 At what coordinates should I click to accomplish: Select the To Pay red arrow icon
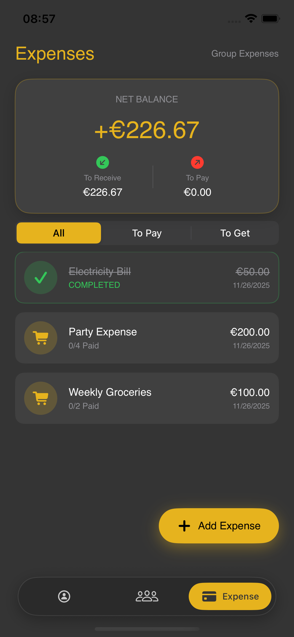(x=197, y=162)
